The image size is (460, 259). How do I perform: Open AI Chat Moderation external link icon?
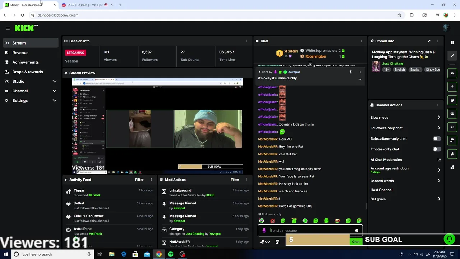(x=439, y=160)
